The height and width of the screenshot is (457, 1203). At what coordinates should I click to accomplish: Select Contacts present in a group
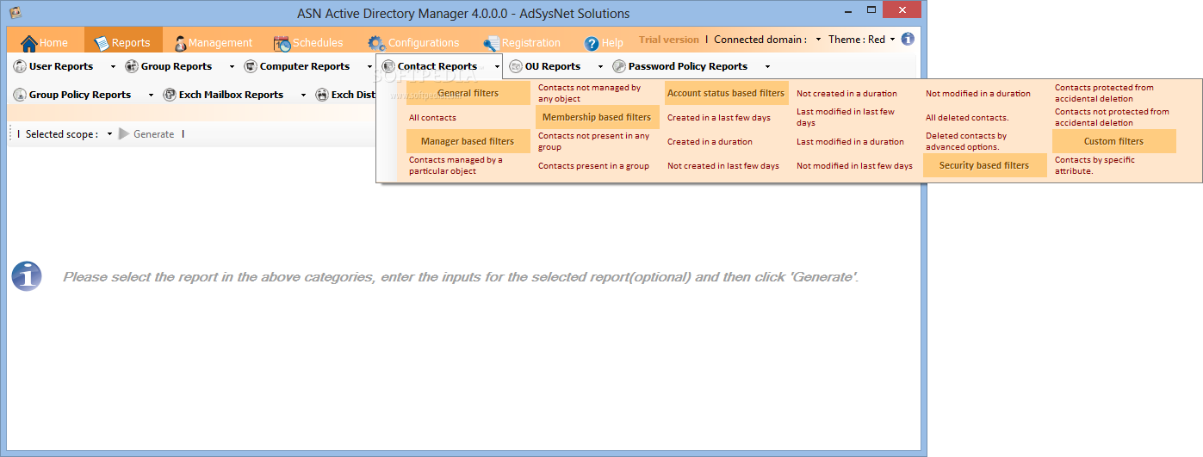click(x=594, y=166)
